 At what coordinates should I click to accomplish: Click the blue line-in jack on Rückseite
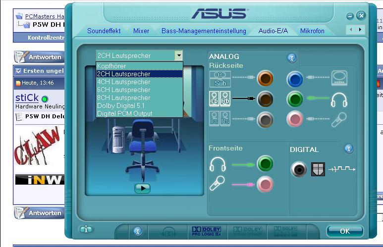tap(295, 79)
